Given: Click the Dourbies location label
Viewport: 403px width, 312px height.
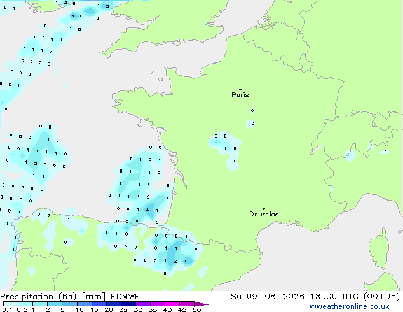Looking at the screenshot, I should [264, 214].
